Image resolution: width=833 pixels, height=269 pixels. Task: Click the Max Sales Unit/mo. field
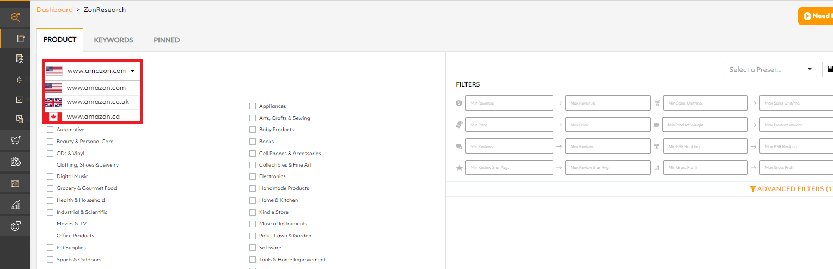[x=796, y=103]
